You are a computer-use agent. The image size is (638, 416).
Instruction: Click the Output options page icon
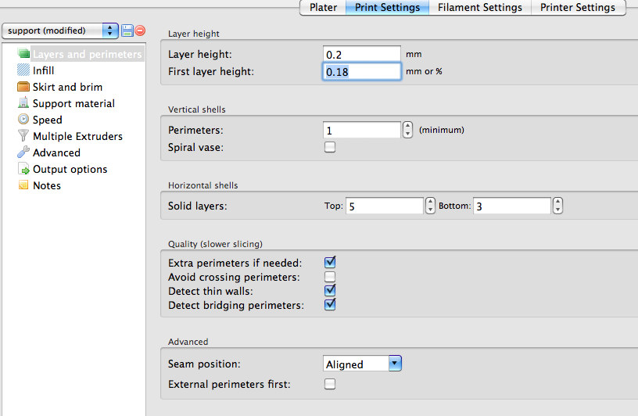click(x=23, y=169)
